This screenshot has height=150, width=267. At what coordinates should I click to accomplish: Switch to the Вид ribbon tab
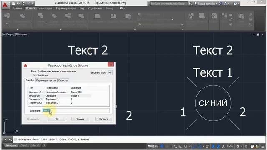(82, 8)
